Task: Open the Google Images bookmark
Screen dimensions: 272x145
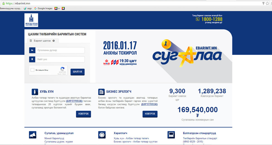Action: coord(43,8)
